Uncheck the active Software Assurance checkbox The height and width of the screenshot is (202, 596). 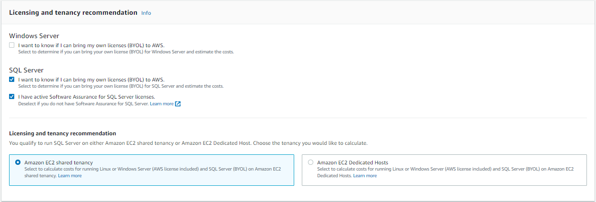click(12, 97)
